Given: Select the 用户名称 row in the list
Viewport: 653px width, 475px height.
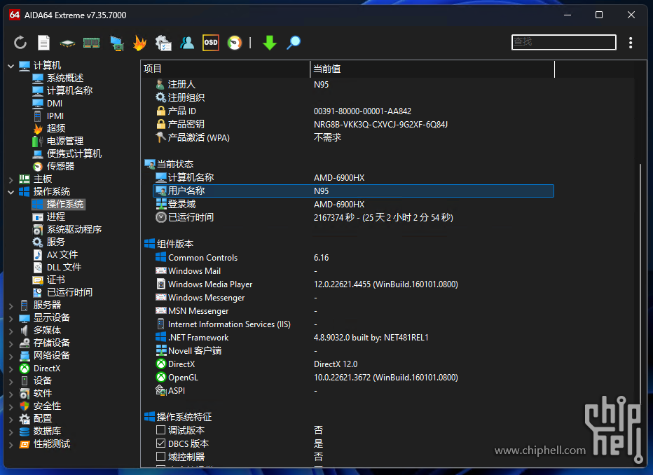Looking at the screenshot, I should coord(354,191).
